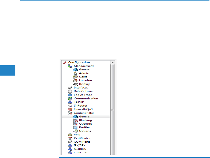Screen dimensions: 210x158
Task: Click the Certificates ribbon icon
Action: point(70,138)
